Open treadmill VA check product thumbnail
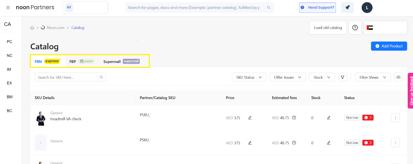413x164 pixels. (x=41, y=118)
